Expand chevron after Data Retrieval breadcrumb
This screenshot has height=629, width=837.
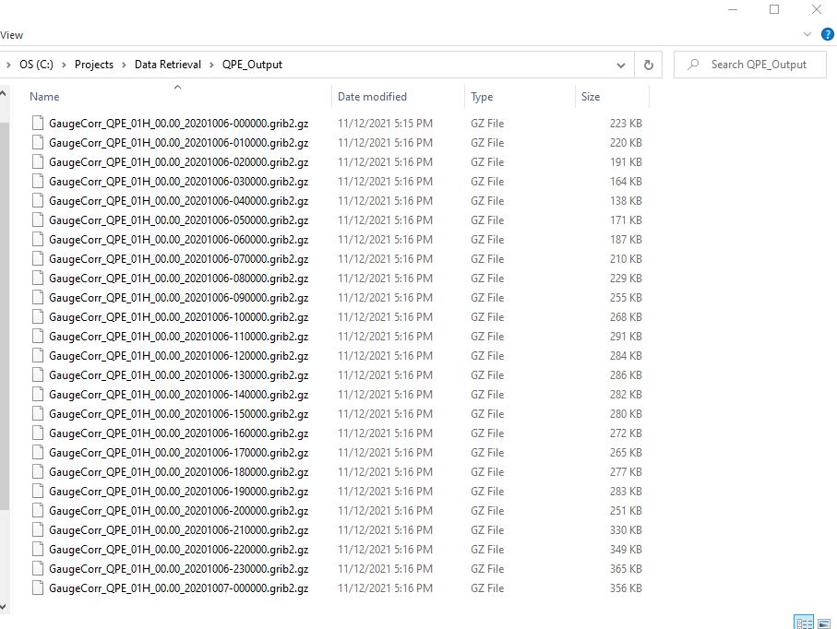click(211, 65)
